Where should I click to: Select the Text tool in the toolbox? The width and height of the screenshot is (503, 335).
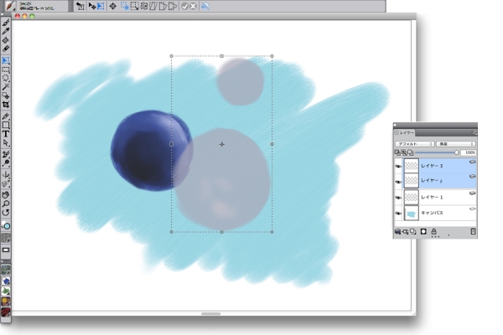pos(6,133)
